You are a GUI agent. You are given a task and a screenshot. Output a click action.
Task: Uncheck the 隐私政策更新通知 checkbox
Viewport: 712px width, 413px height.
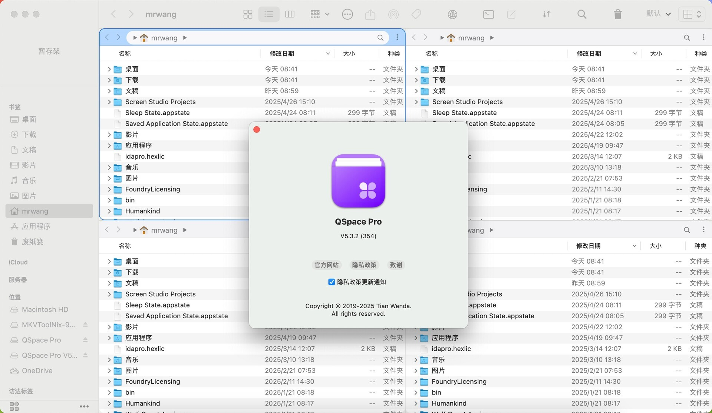[331, 282]
